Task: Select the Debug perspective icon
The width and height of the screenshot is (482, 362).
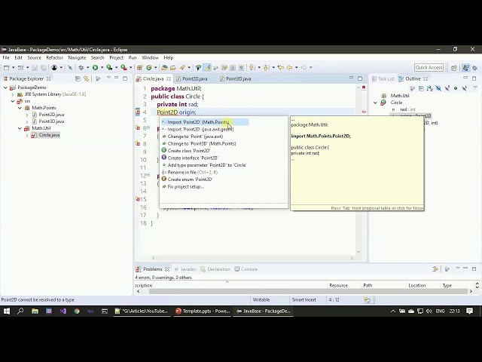Action: click(474, 68)
